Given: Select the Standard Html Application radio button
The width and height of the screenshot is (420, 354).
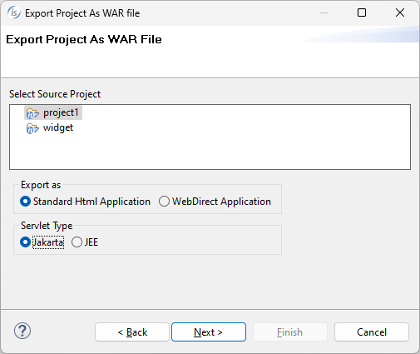Looking at the screenshot, I should pyautogui.click(x=25, y=202).
